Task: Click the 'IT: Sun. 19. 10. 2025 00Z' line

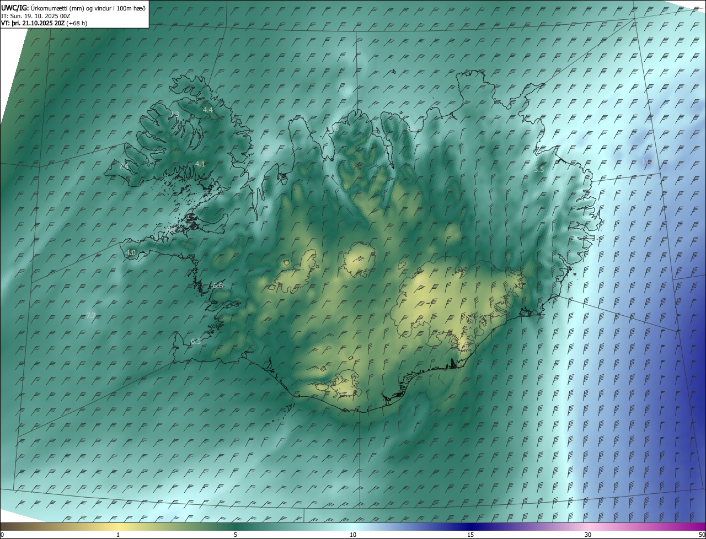Action: click(36, 16)
